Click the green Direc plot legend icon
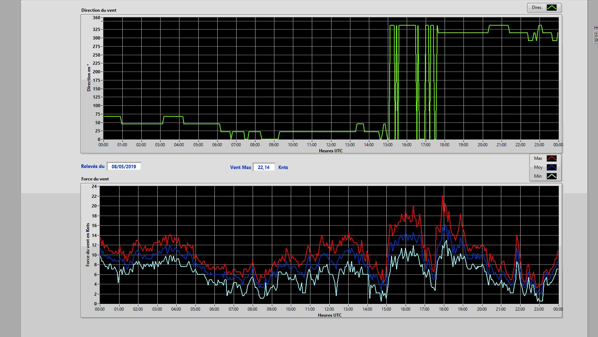This screenshot has height=337, width=598. point(552,7)
